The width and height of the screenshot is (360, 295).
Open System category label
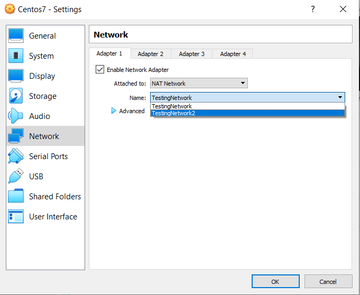point(41,56)
